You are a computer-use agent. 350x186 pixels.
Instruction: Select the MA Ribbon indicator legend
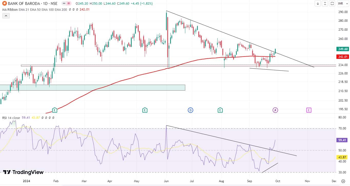click(10, 10)
